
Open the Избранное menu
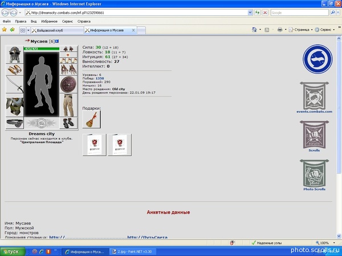coord(49,22)
